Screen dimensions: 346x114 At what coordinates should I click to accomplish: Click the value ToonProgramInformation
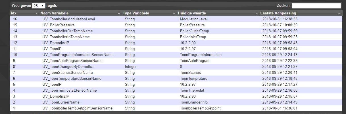point(201,55)
